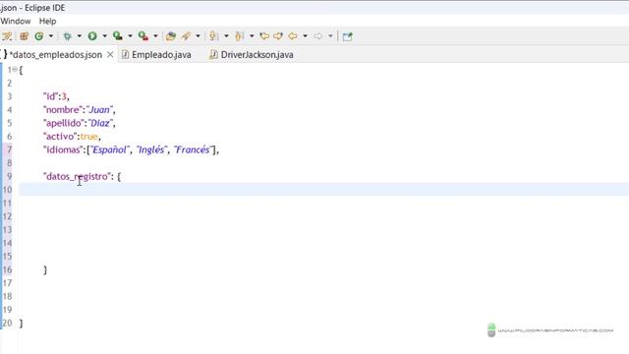Click the "nombre" key on line 4
This screenshot has height=354, width=629.
pyautogui.click(x=63, y=110)
